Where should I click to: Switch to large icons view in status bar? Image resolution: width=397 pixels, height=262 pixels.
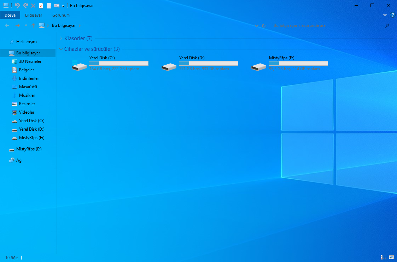tap(391, 257)
